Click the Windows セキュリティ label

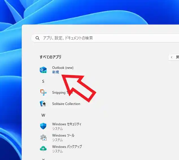click(x=67, y=124)
